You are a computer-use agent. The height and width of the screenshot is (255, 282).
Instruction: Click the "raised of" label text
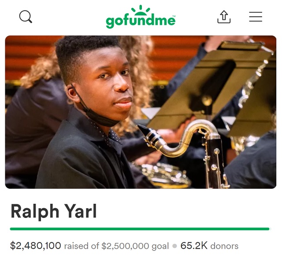click(82, 246)
